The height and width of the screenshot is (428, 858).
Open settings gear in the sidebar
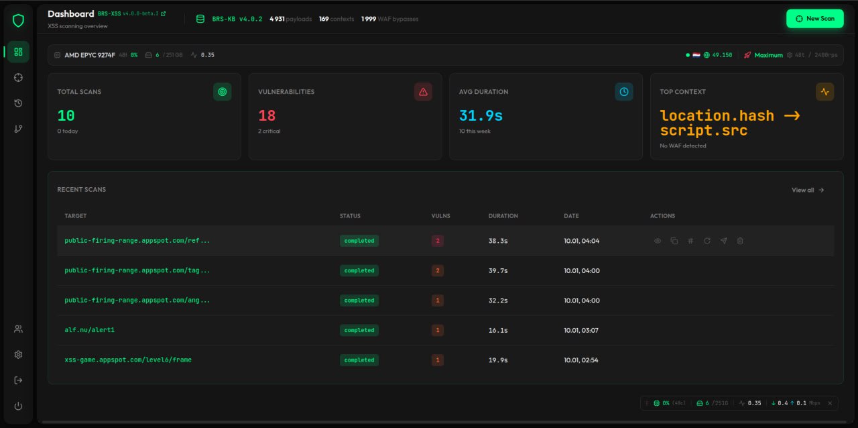point(18,354)
